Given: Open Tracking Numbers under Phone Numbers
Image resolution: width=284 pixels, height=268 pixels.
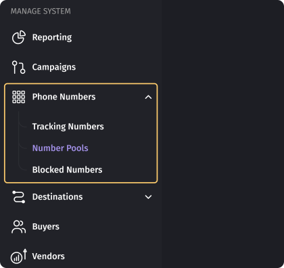Looking at the screenshot, I should (x=68, y=127).
